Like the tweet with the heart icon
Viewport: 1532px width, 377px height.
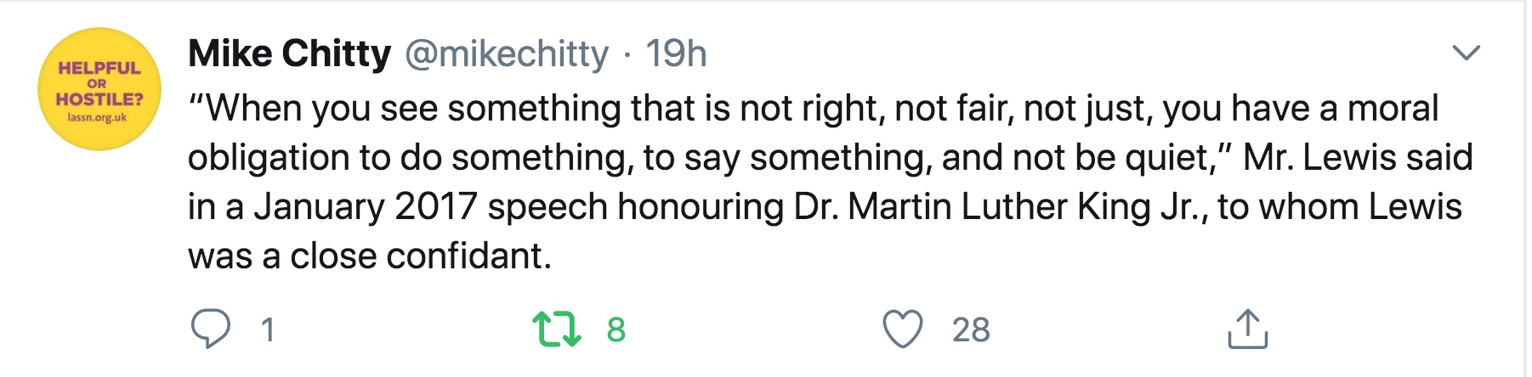(x=902, y=329)
